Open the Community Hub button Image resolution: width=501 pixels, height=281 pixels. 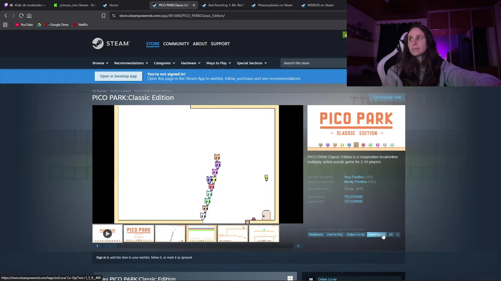pyautogui.click(x=387, y=97)
